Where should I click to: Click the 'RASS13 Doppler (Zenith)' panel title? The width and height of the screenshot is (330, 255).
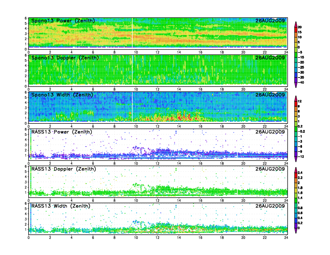[x=64, y=169]
